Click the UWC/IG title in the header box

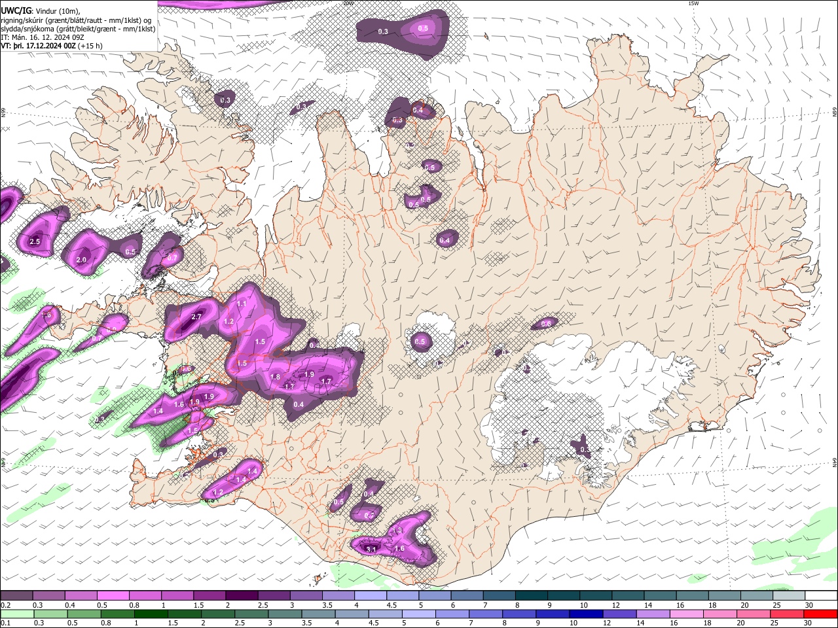16,11
